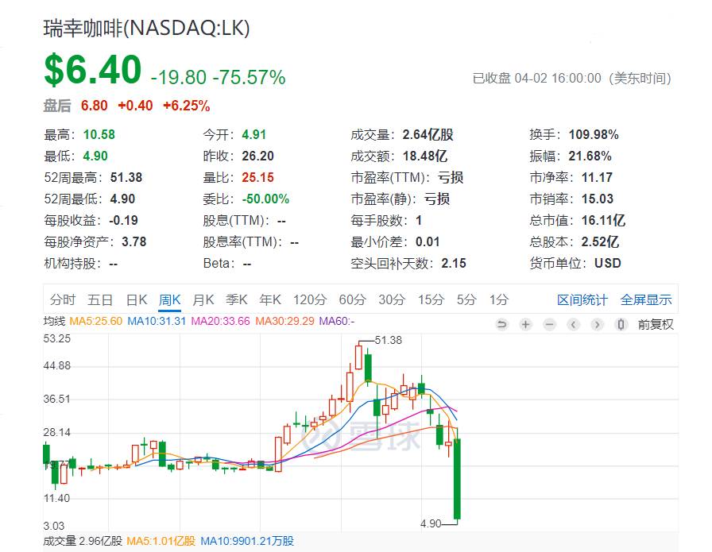The image size is (712, 552).
Task: Switch to 季K chart tab
Action: (x=237, y=299)
